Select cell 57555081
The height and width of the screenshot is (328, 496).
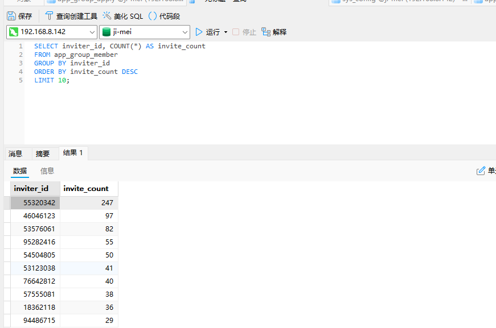[35, 294]
